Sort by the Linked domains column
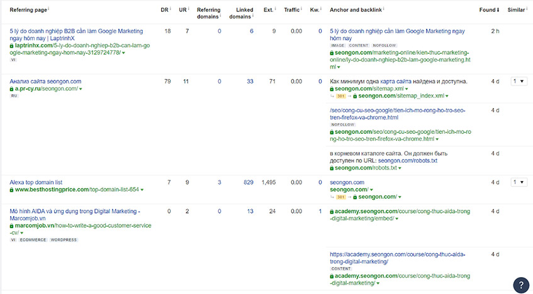 241,13
